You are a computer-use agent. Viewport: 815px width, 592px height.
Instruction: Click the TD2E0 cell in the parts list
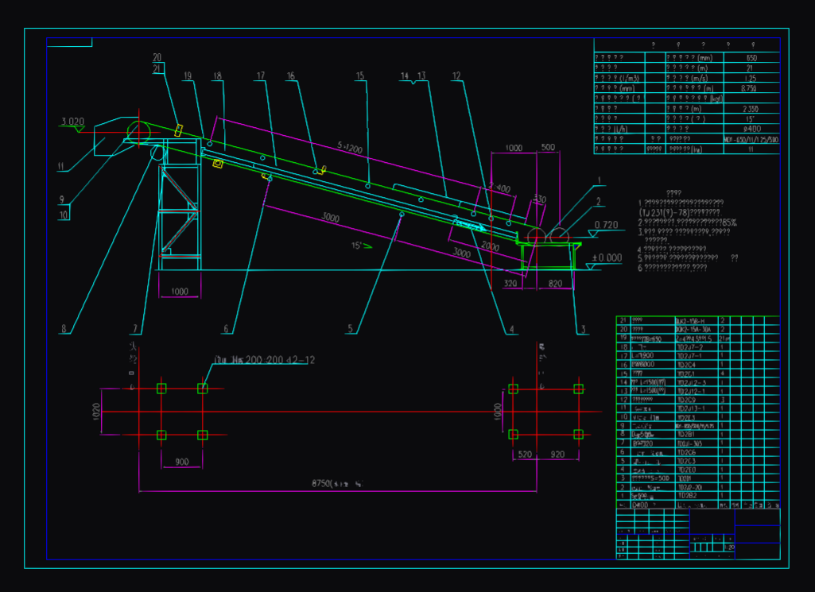tap(686, 470)
